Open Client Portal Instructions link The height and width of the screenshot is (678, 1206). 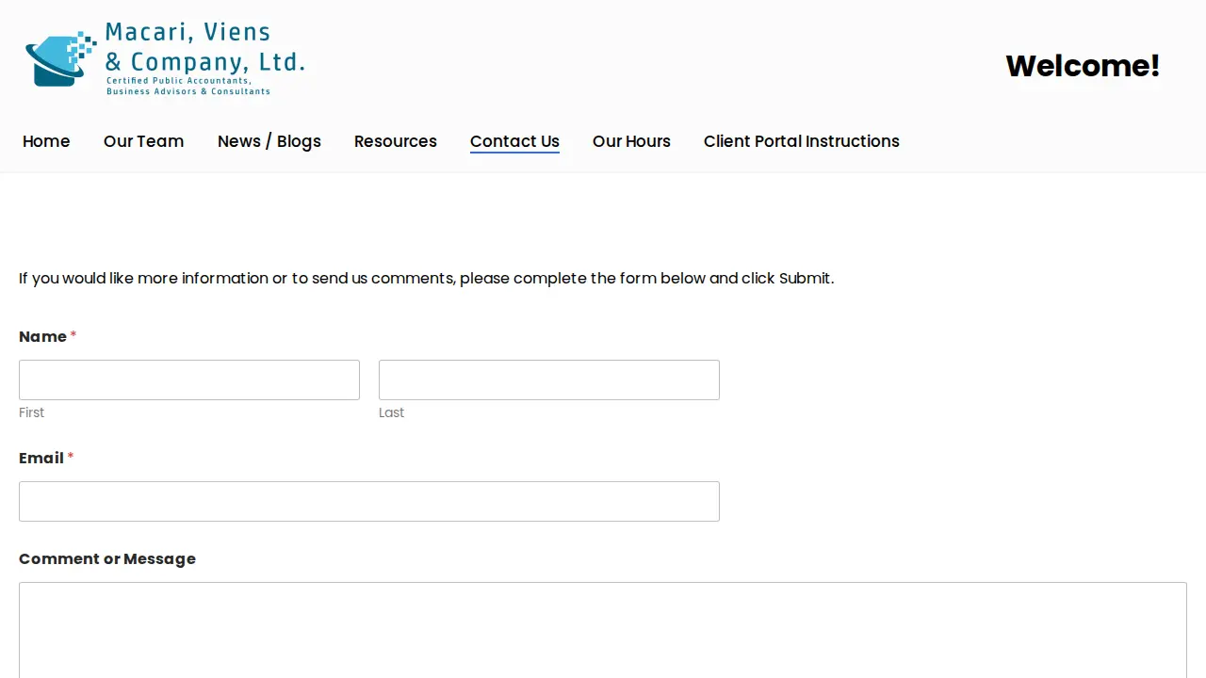tap(802, 141)
